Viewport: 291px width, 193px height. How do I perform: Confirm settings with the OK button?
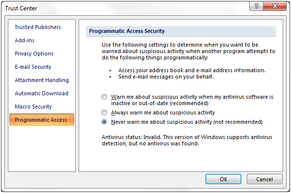[x=223, y=179]
